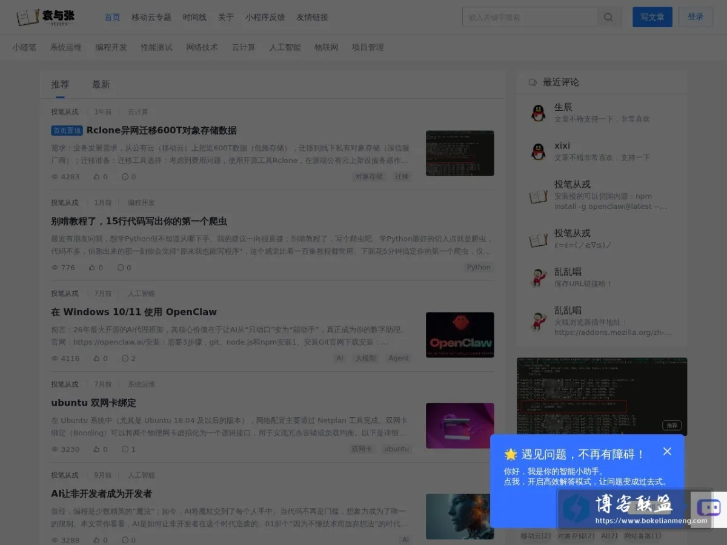Close the smart assistant popup
Viewport: 727px width, 545px height.
click(x=667, y=451)
